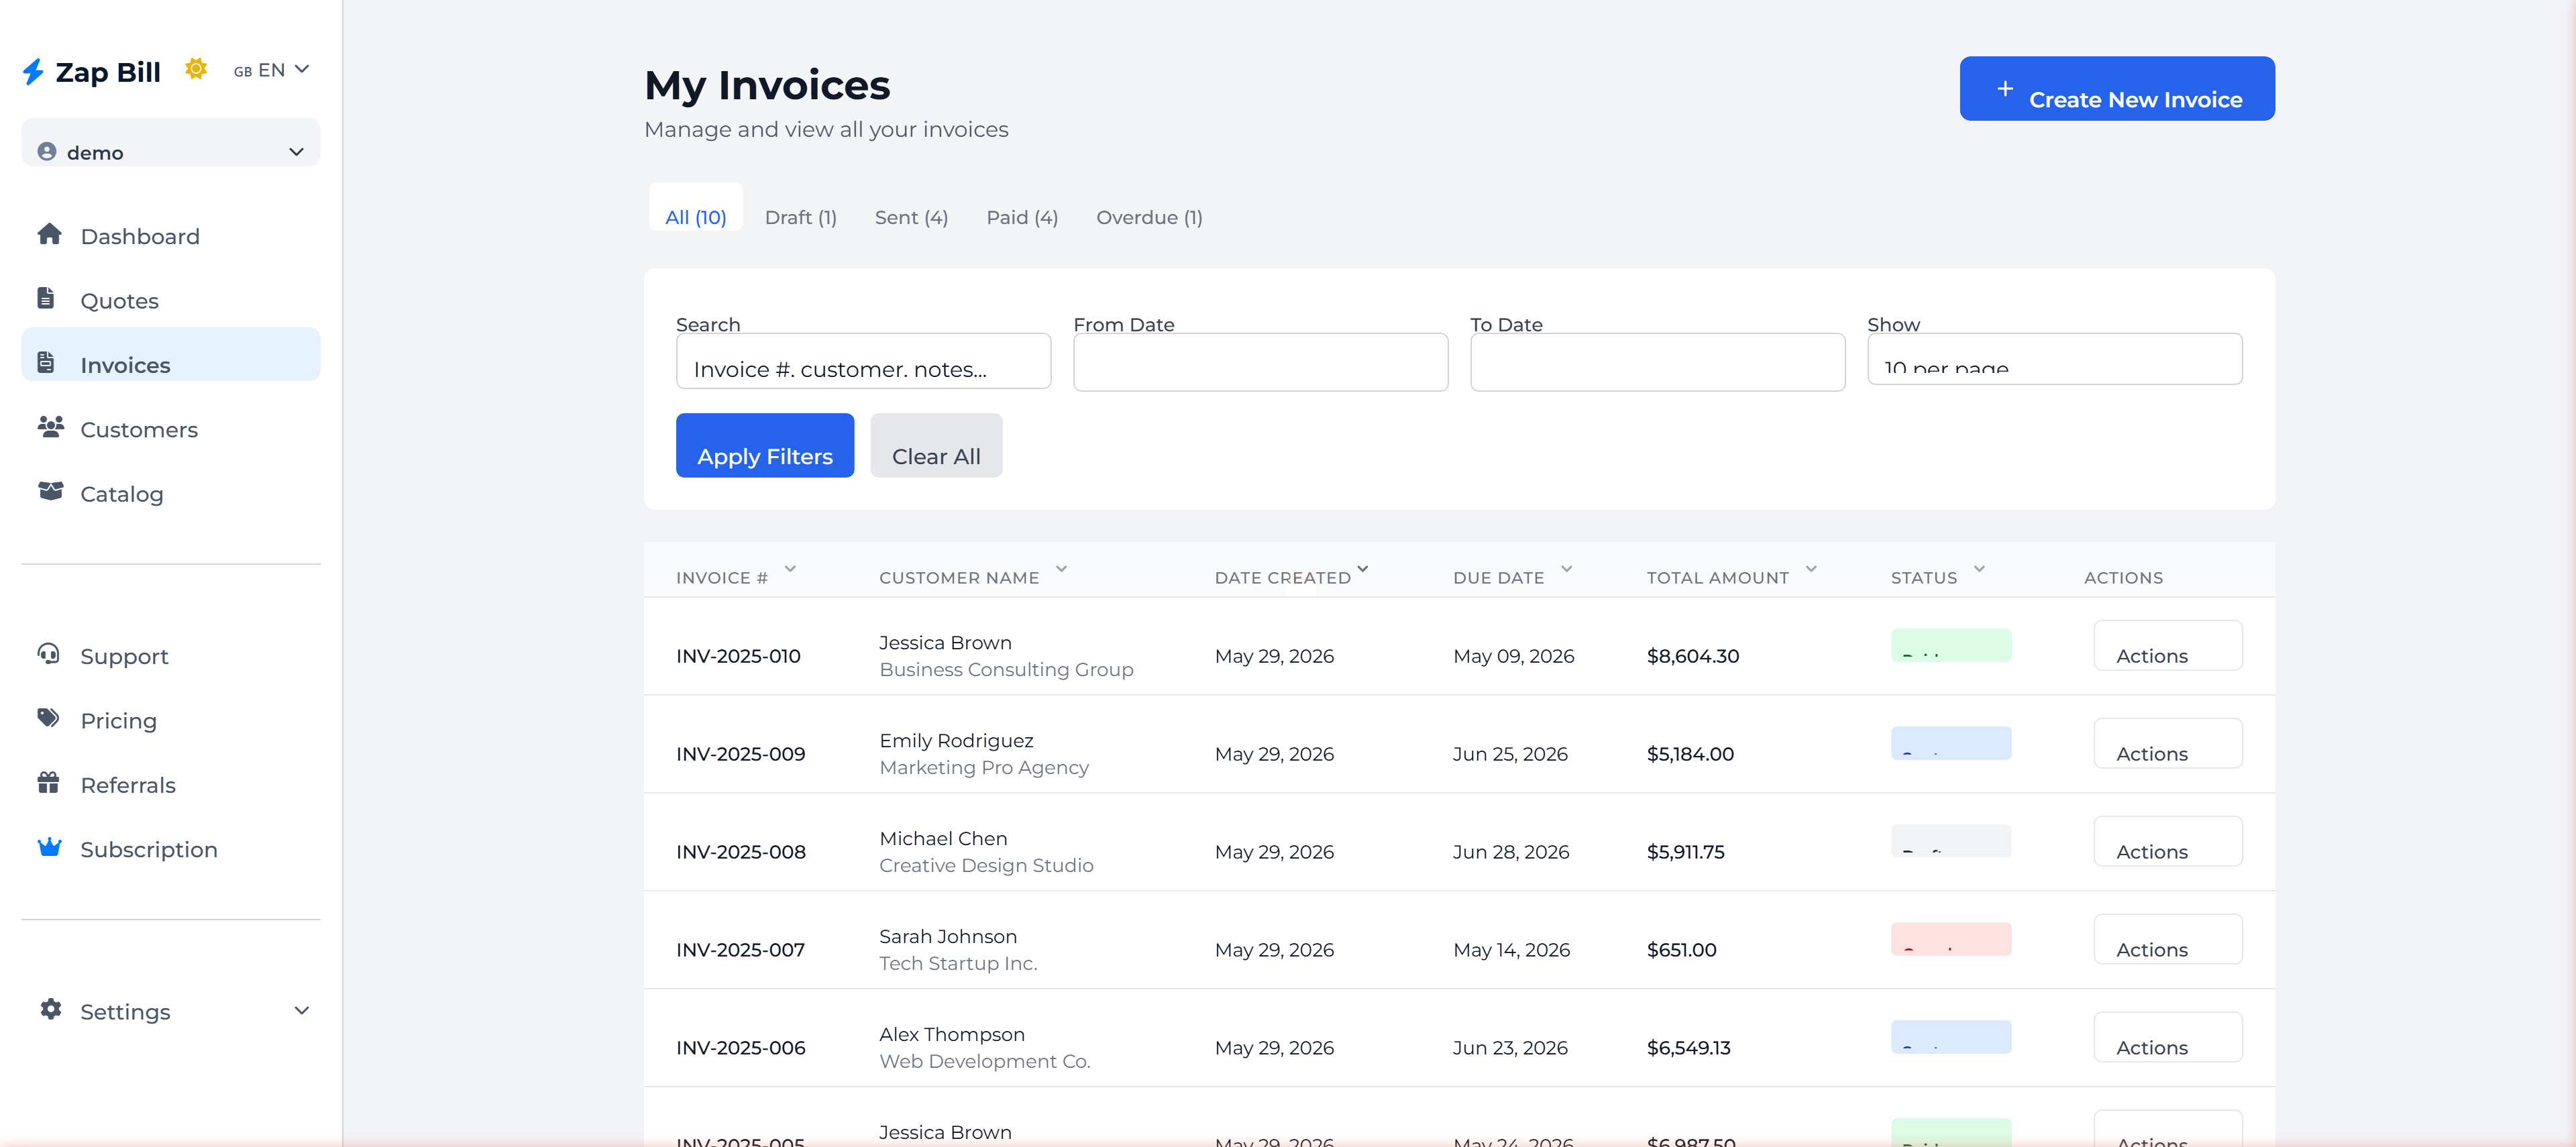Sort by Invoice # column arrow
Screen dimensions: 2576x1147
coord(790,569)
